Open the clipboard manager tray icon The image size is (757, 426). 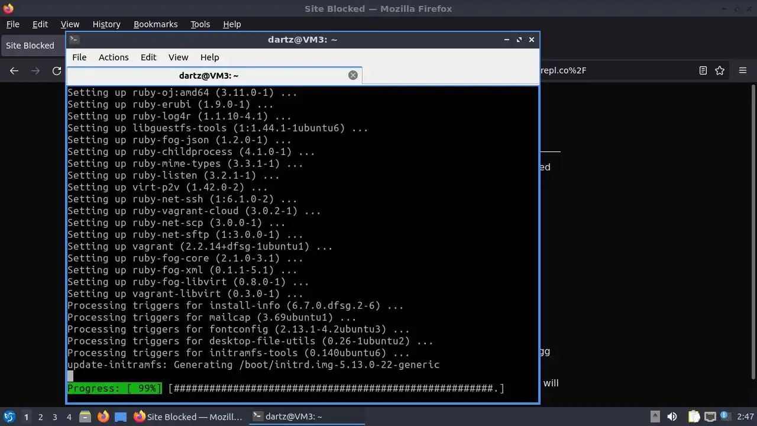(694, 417)
